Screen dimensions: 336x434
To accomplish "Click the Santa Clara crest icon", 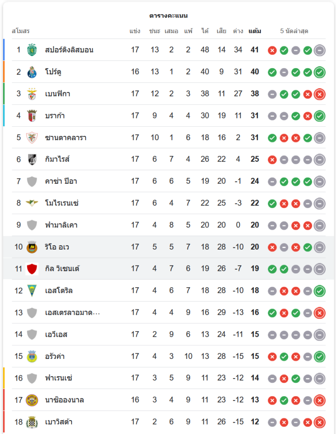I will coord(32,138).
